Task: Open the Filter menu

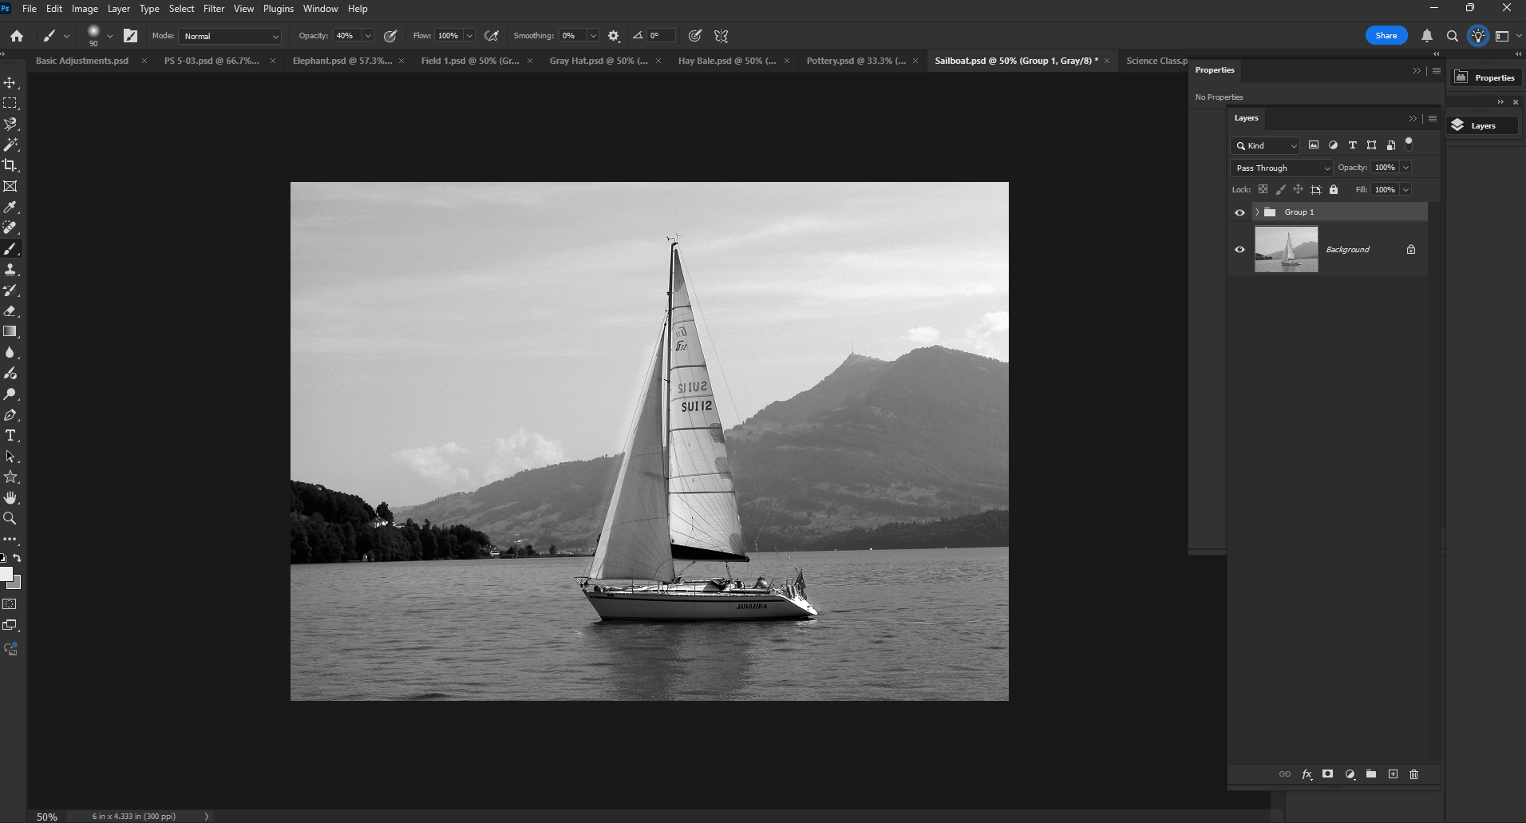Action: coord(213,9)
